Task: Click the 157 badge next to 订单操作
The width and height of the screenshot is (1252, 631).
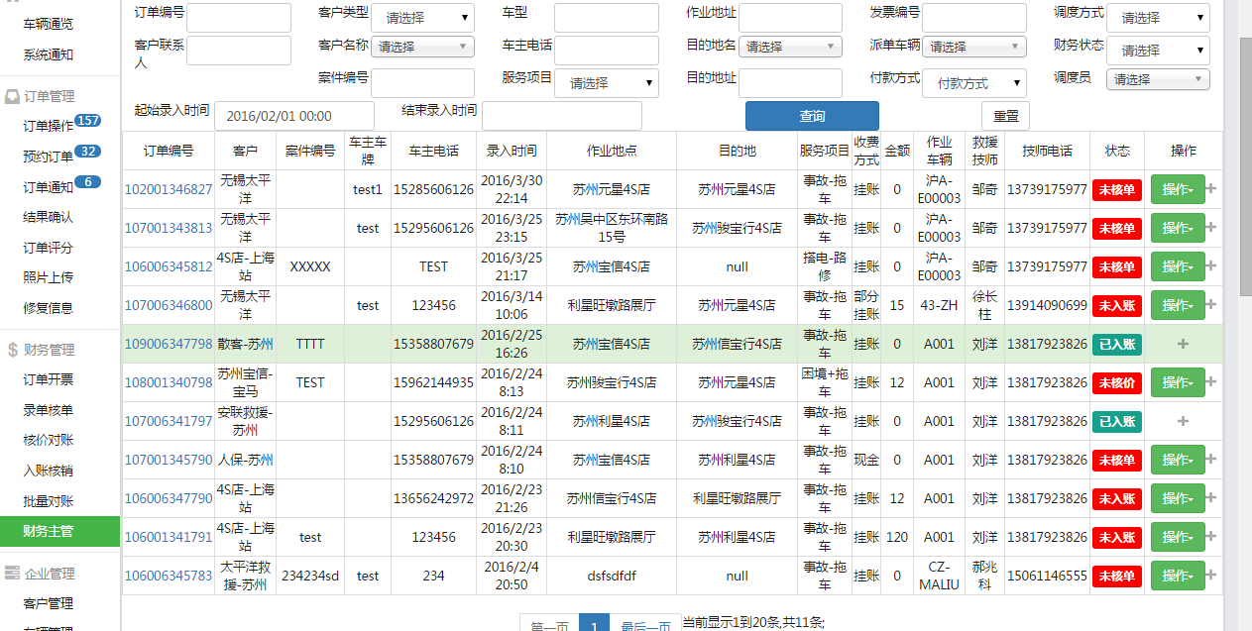Action: (x=88, y=121)
